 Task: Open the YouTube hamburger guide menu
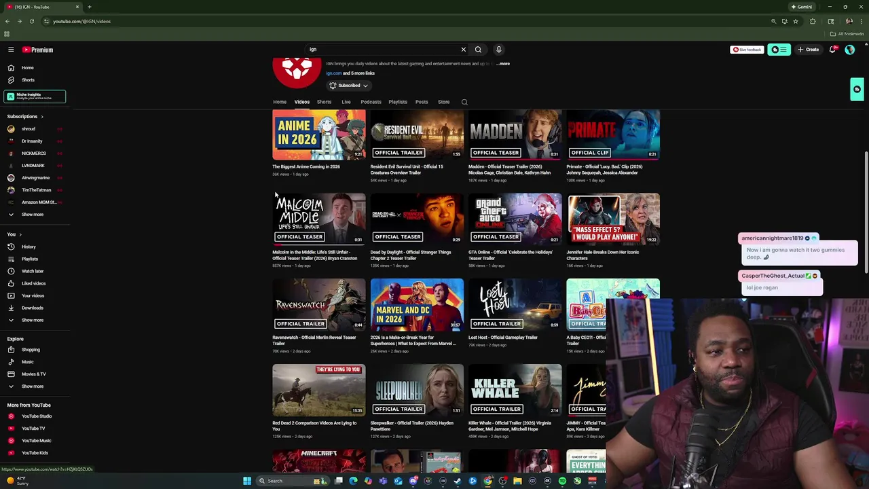coord(11,50)
